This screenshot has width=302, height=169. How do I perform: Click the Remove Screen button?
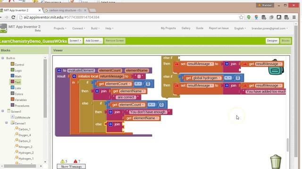[x=115, y=41]
